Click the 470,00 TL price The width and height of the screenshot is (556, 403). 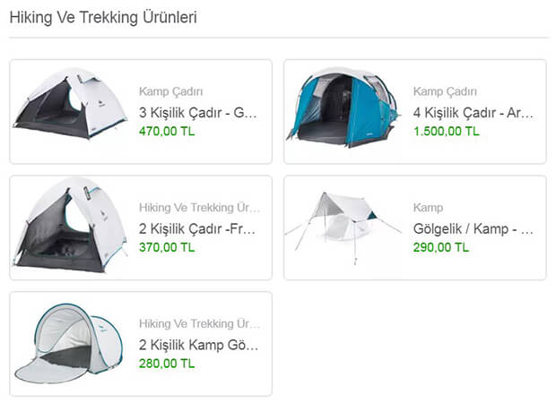[x=167, y=131]
